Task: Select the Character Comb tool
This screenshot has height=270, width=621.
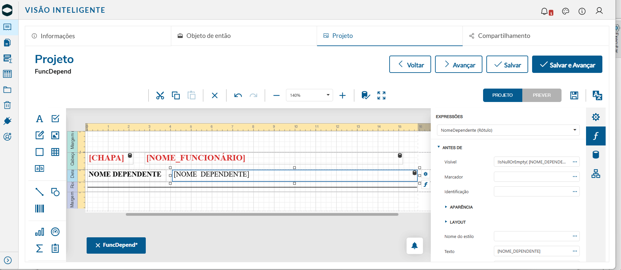Action: (x=40, y=168)
